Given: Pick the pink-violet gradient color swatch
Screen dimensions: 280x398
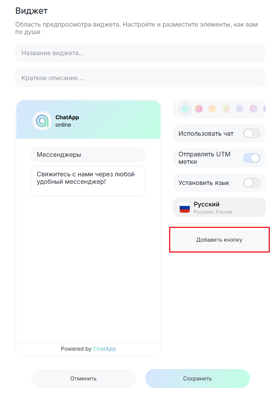Looking at the screenshot, I should 253,109.
